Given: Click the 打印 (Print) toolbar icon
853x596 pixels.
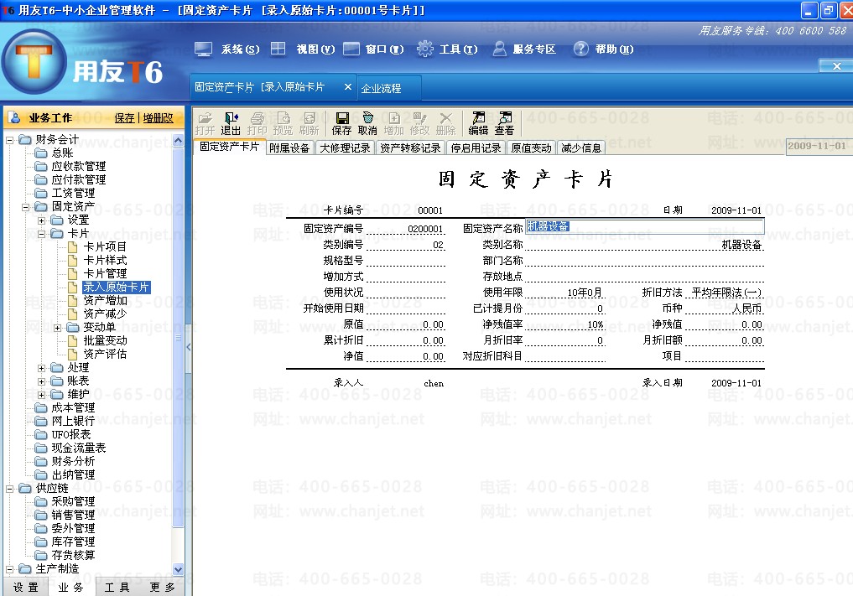Looking at the screenshot, I should coord(257,124).
